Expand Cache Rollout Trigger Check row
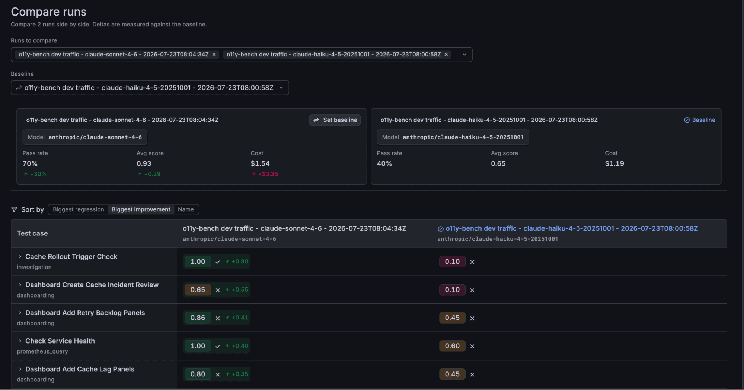Image resolution: width=744 pixels, height=390 pixels. tap(20, 257)
